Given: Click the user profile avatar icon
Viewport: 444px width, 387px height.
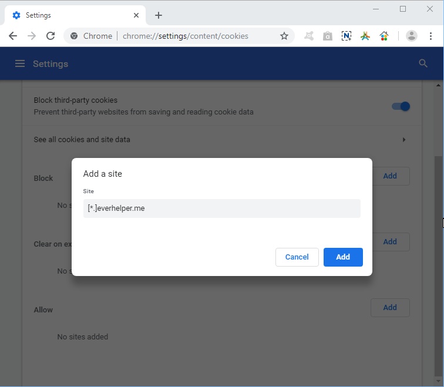Looking at the screenshot, I should pyautogui.click(x=412, y=36).
